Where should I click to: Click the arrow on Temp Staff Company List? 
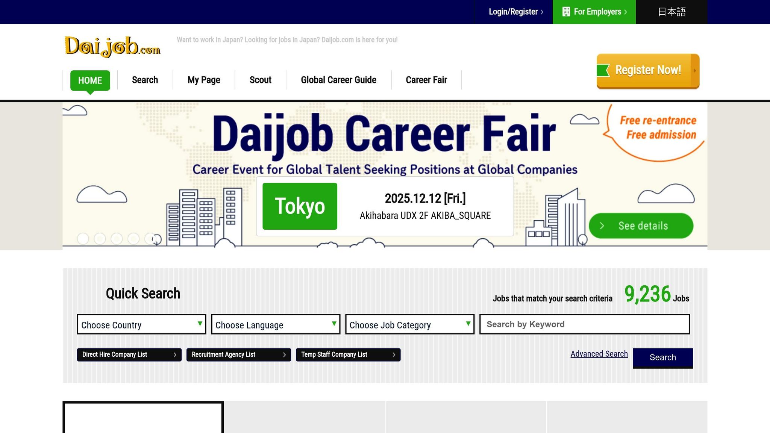[x=394, y=354]
